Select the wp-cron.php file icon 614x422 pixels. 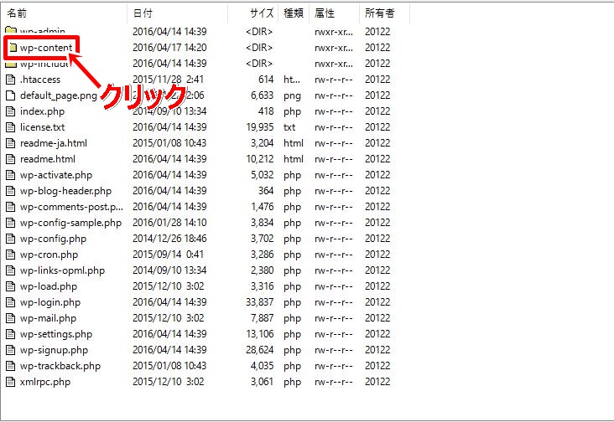pyautogui.click(x=11, y=255)
